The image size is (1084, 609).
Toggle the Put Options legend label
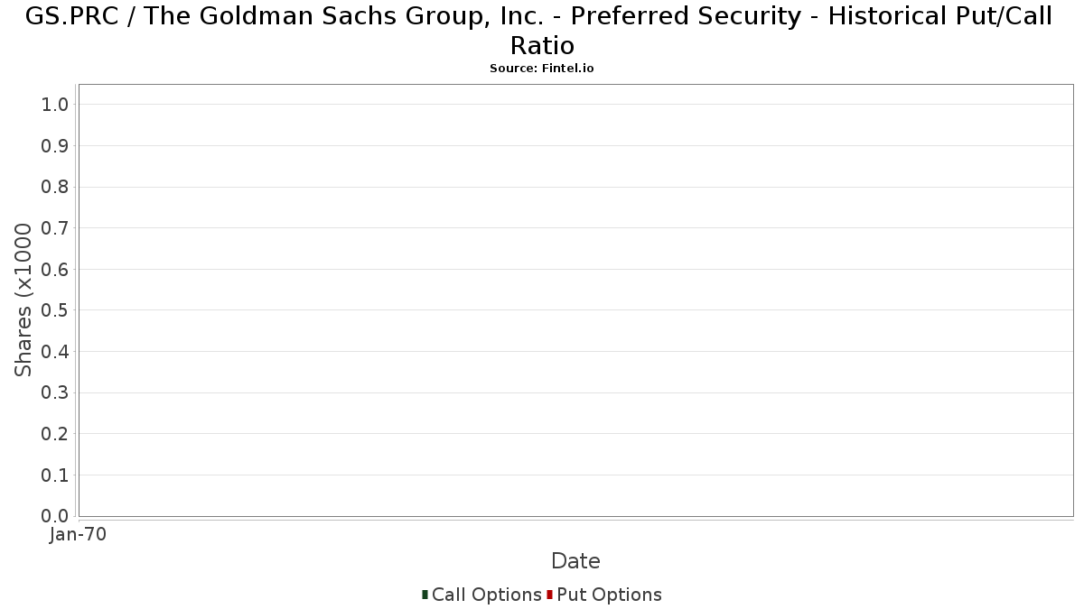pos(609,595)
